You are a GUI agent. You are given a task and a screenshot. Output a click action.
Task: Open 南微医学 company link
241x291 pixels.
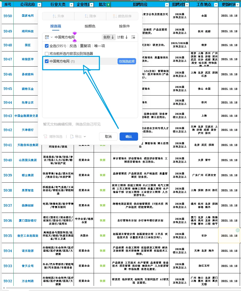[28, 59]
